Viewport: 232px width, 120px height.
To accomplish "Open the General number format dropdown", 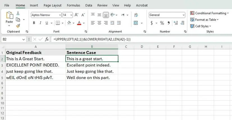I will coord(183,15).
